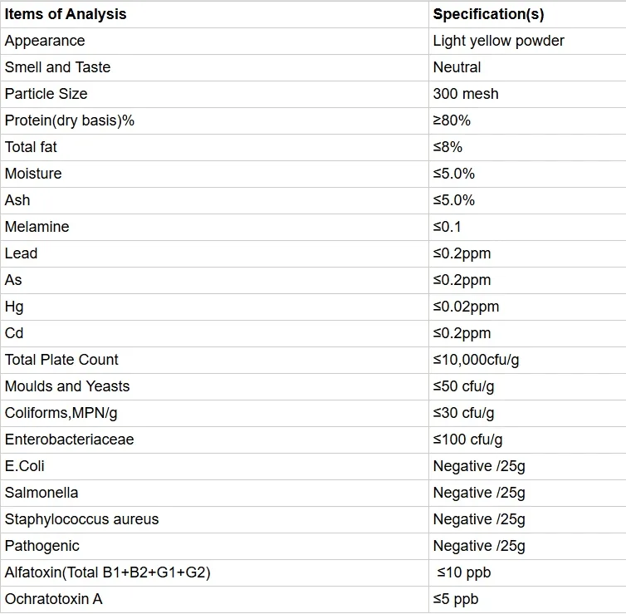
Task: Click the "Specification(s)" column header
Action: click(x=488, y=14)
